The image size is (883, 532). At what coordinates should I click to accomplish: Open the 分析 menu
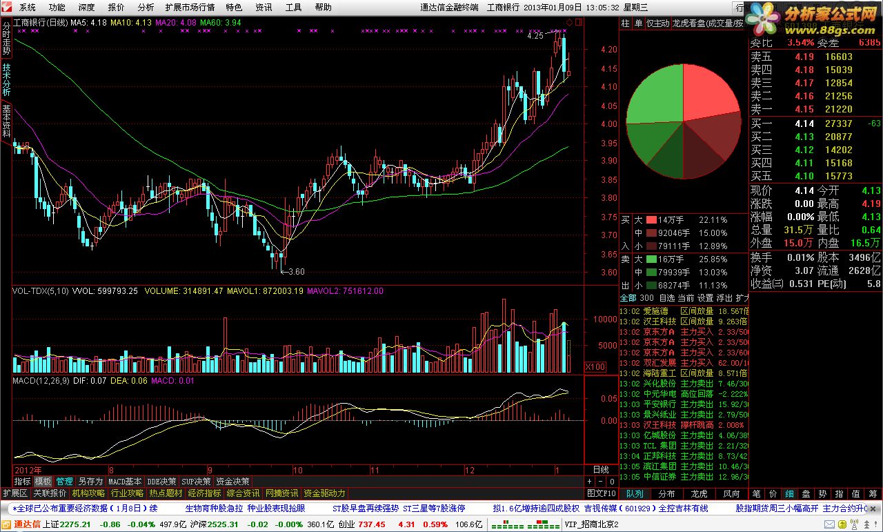[146, 8]
